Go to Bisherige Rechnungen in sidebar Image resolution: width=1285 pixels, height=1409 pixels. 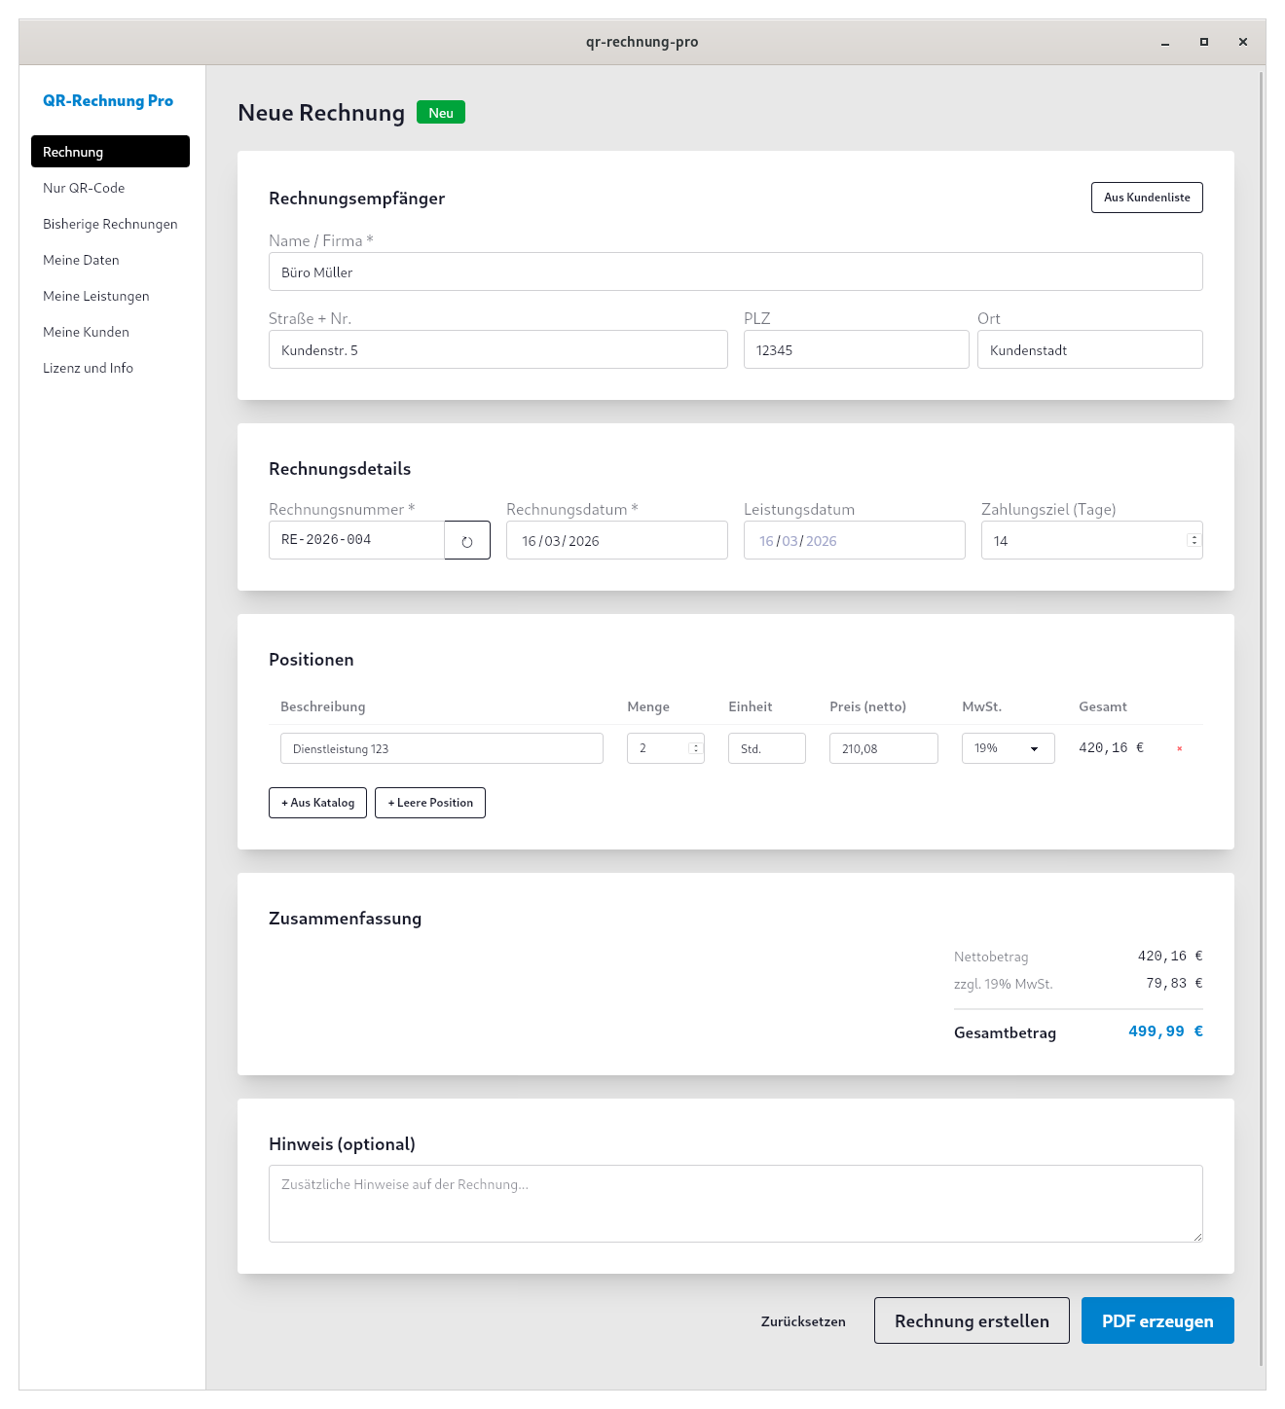click(110, 224)
